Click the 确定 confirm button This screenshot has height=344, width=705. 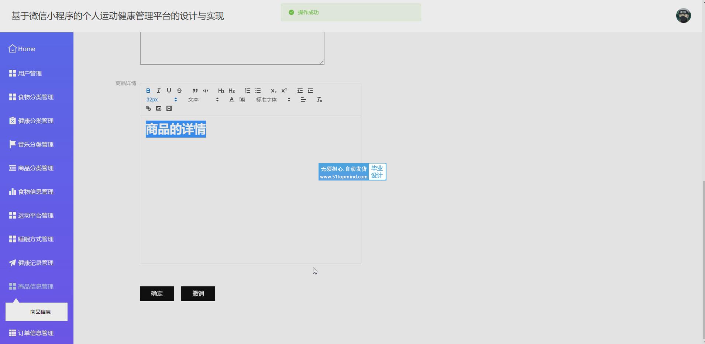[x=157, y=294]
